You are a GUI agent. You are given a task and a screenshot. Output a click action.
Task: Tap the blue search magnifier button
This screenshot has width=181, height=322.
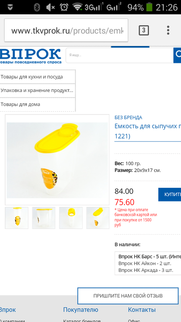(x=177, y=55)
